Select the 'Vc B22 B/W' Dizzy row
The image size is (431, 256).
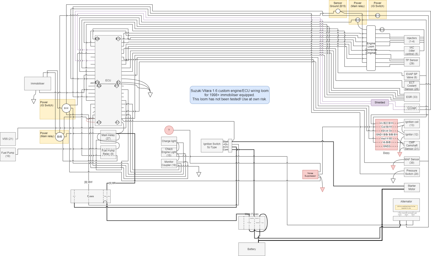(x=386, y=123)
